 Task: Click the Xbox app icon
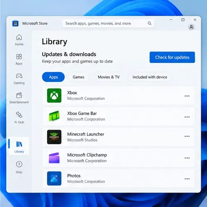[x=54, y=96]
